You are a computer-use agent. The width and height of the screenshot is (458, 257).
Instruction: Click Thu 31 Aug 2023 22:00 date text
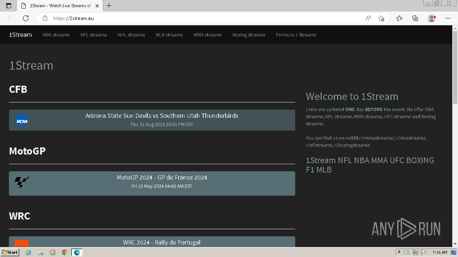[x=162, y=125]
